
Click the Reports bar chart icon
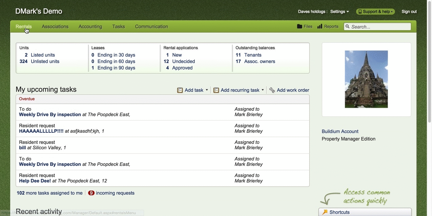[x=320, y=26]
